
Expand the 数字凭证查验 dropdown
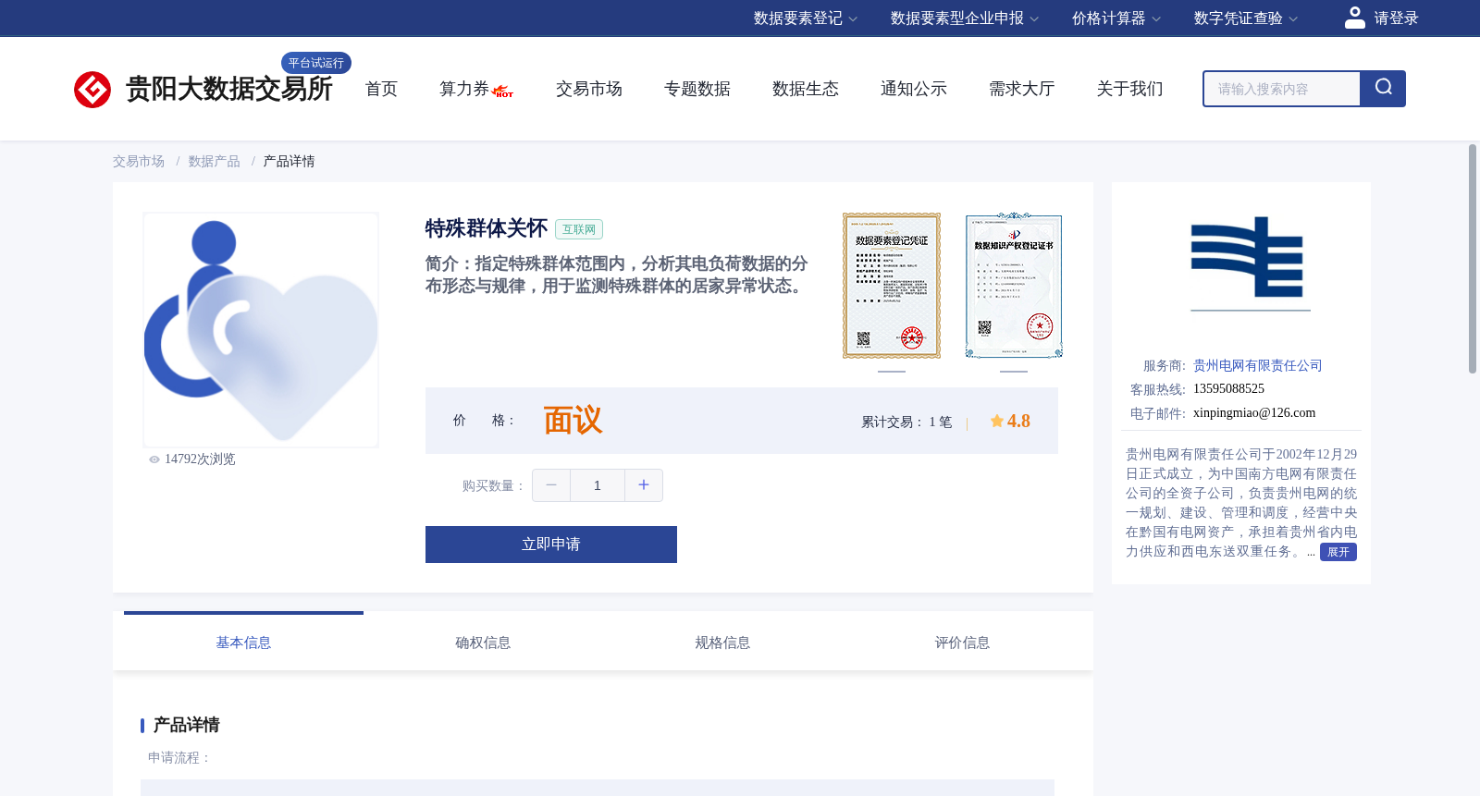[1246, 18]
